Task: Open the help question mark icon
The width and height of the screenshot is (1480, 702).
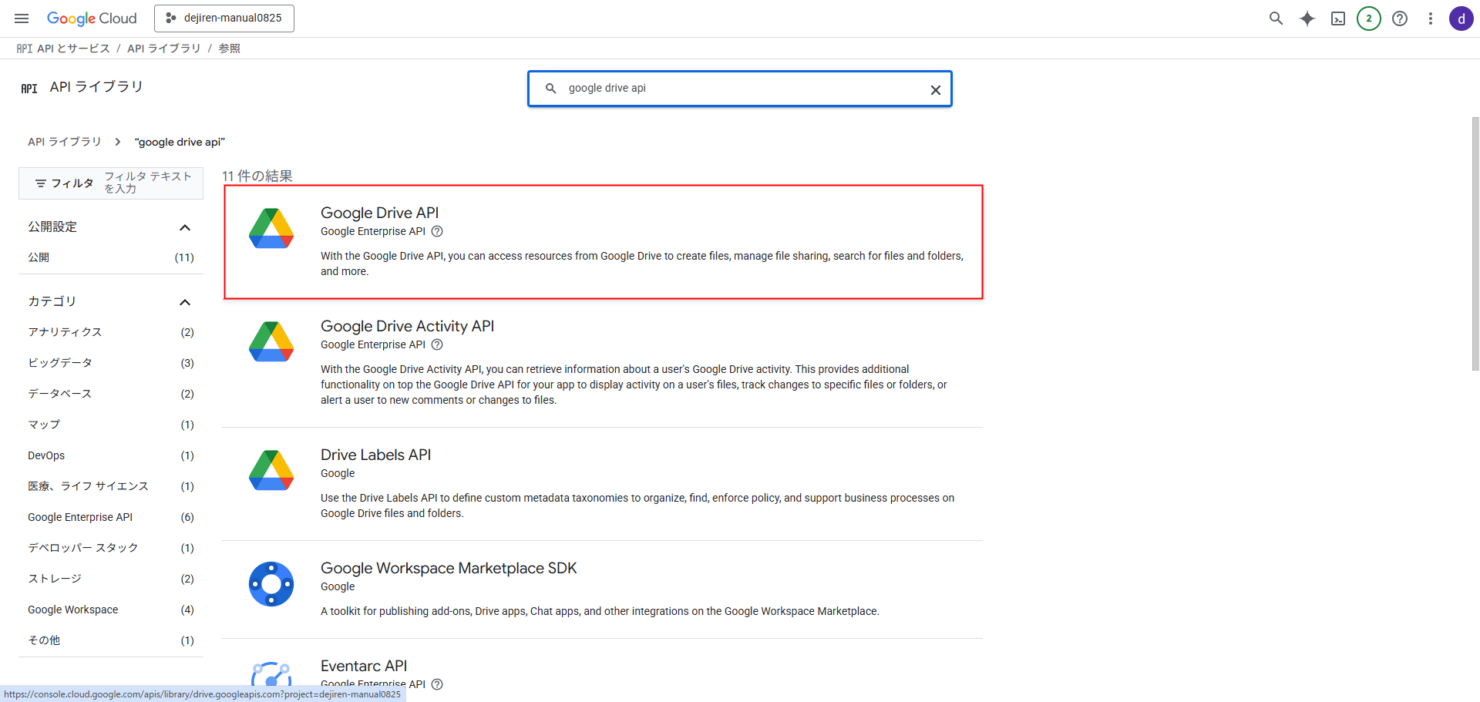Action: [1399, 18]
